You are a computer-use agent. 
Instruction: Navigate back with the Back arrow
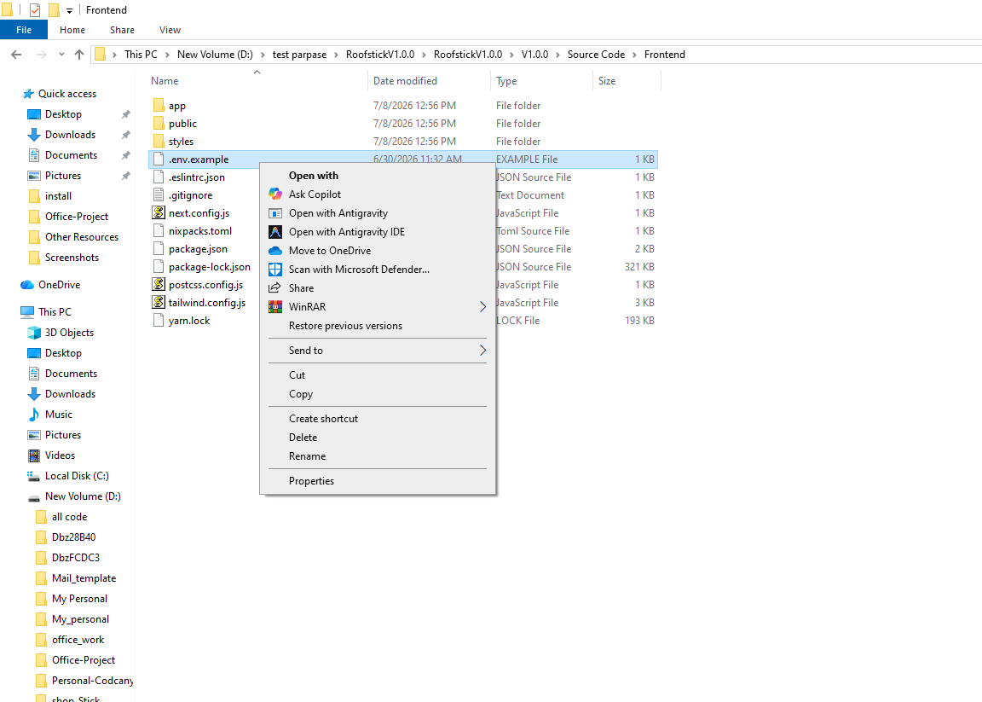tap(17, 55)
